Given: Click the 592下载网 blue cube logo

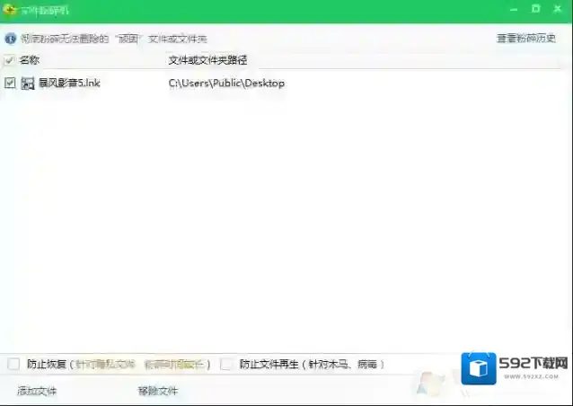Looking at the screenshot, I should [478, 368].
